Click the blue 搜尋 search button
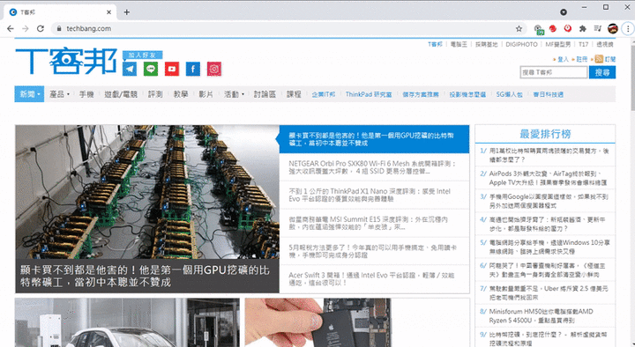Screen dimensions: 635x347 [602, 72]
